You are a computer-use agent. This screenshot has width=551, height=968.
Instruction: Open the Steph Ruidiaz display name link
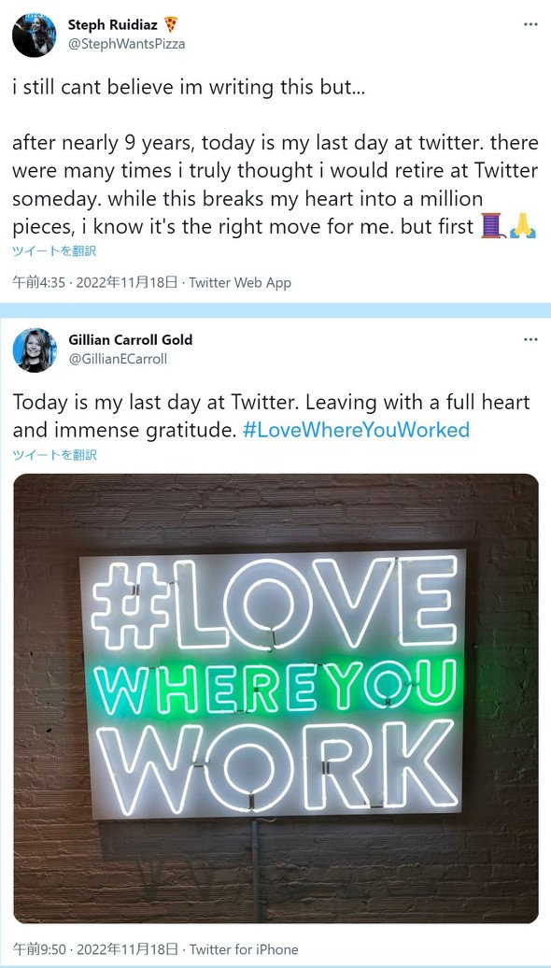tap(113, 25)
